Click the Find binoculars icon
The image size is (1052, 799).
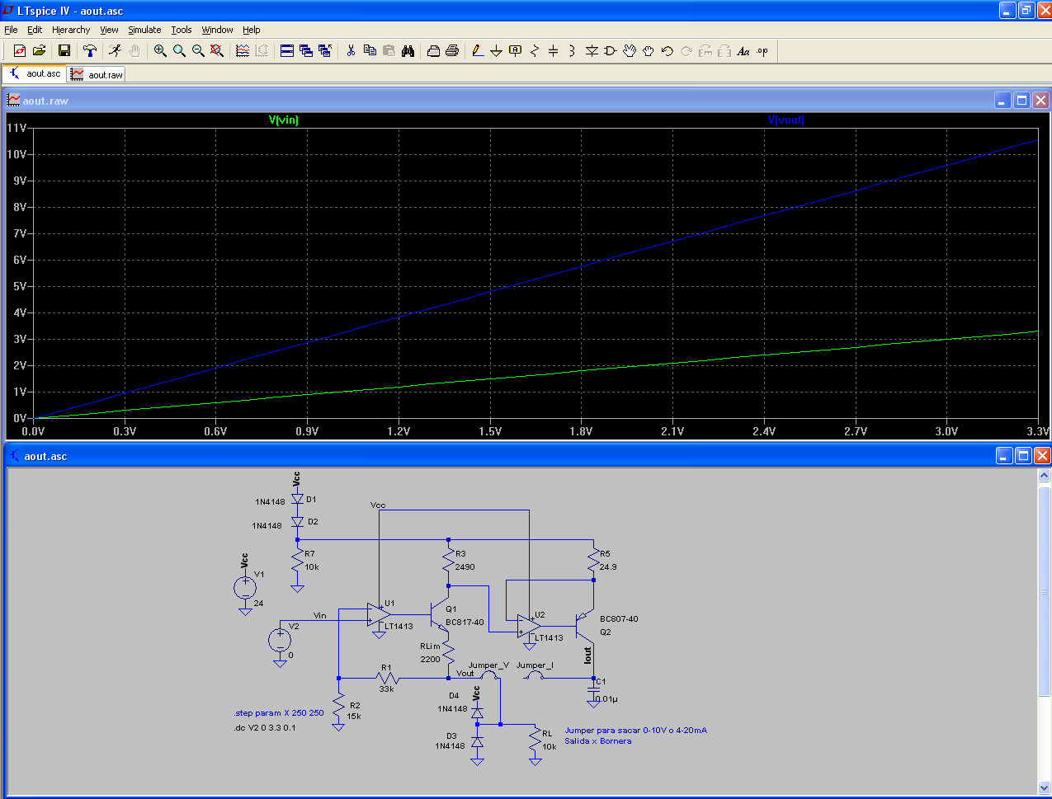pos(408,51)
